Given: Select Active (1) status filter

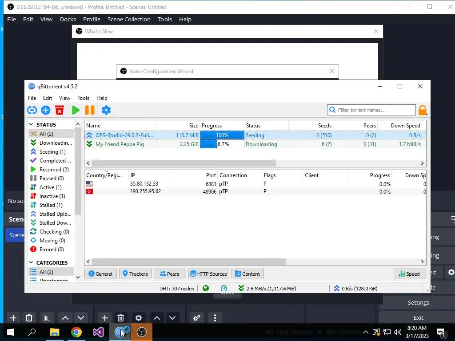Looking at the screenshot, I should click(x=51, y=187).
